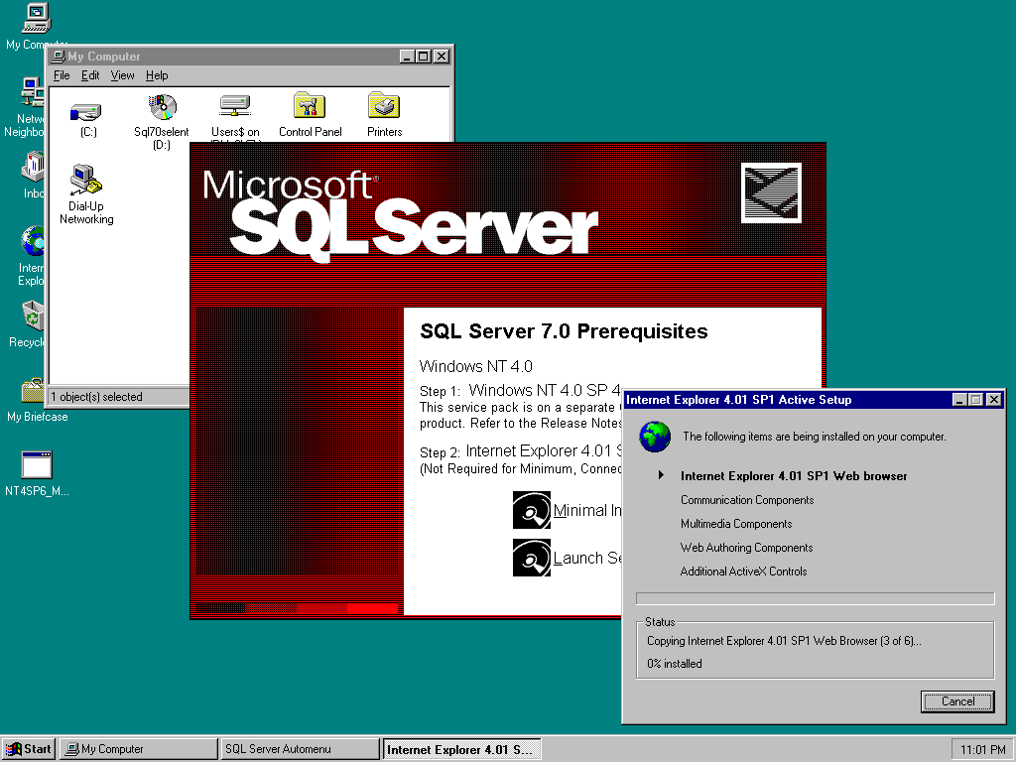The height and width of the screenshot is (762, 1016).
Task: Open the File menu in My Computer
Action: pos(62,75)
